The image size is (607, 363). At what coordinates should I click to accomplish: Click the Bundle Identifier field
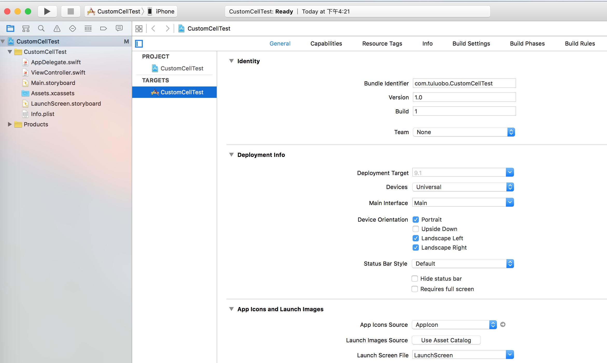(464, 83)
